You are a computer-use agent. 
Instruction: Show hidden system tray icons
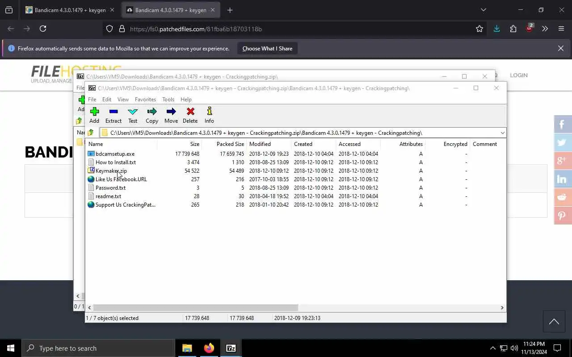[x=493, y=348]
